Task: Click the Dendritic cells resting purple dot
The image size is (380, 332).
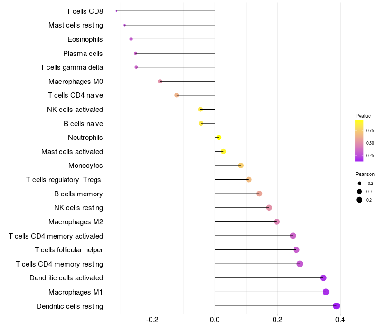Action: point(336,306)
